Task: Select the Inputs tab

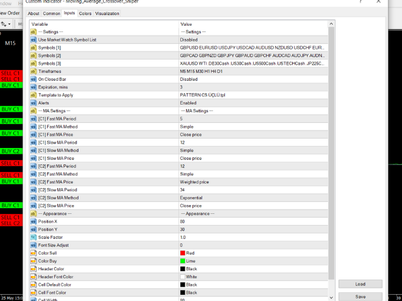Action: [x=70, y=13]
